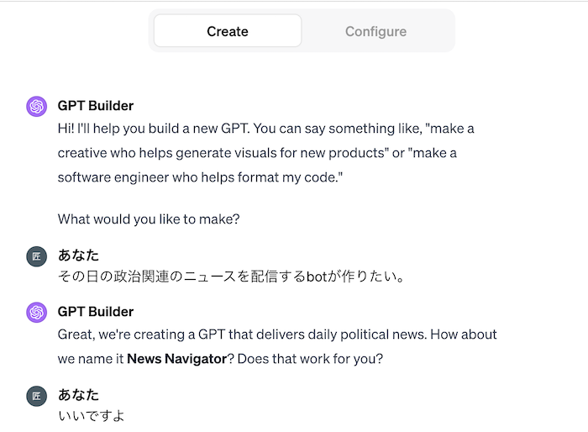This screenshot has height=432, width=588.
Task: Click the first GPT Builder sender name
Action: point(96,106)
